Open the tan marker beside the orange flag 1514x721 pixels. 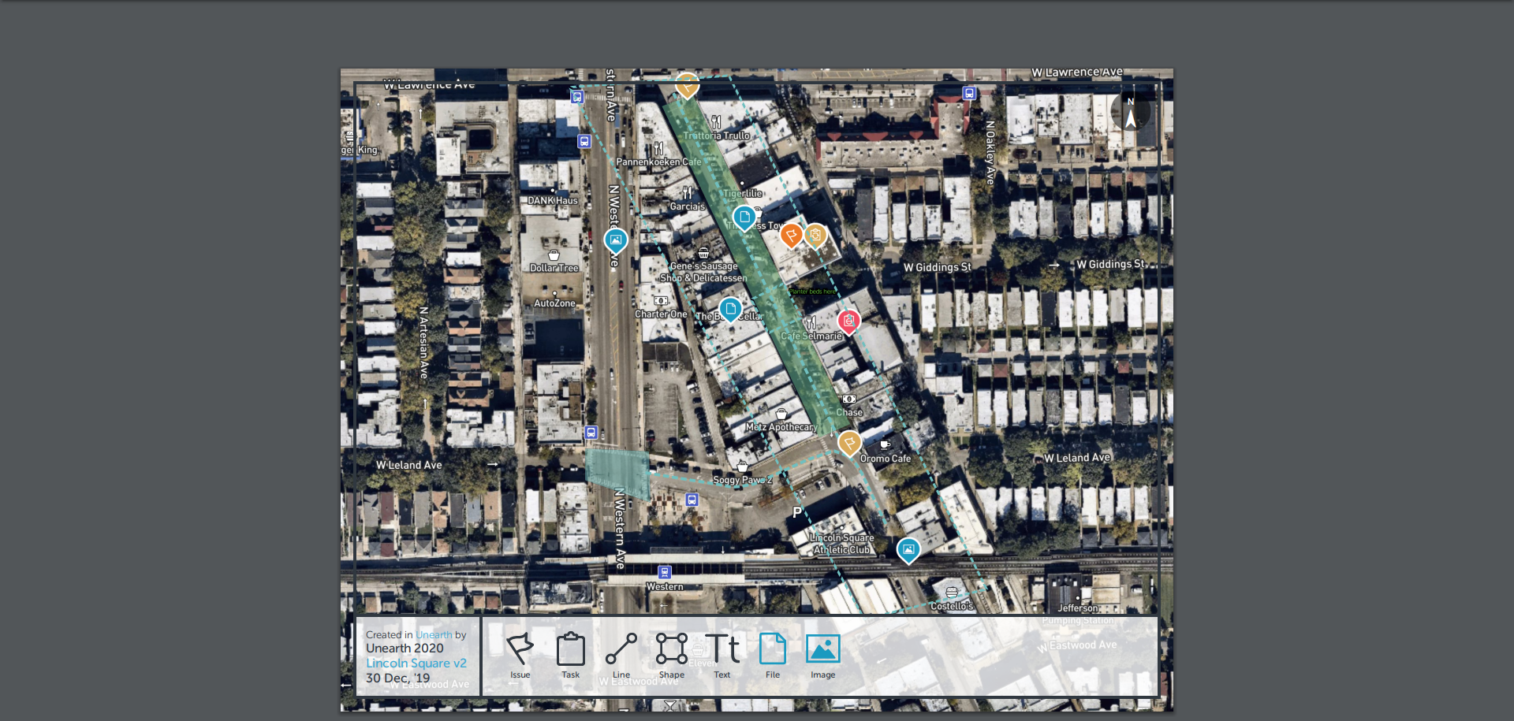tap(815, 235)
